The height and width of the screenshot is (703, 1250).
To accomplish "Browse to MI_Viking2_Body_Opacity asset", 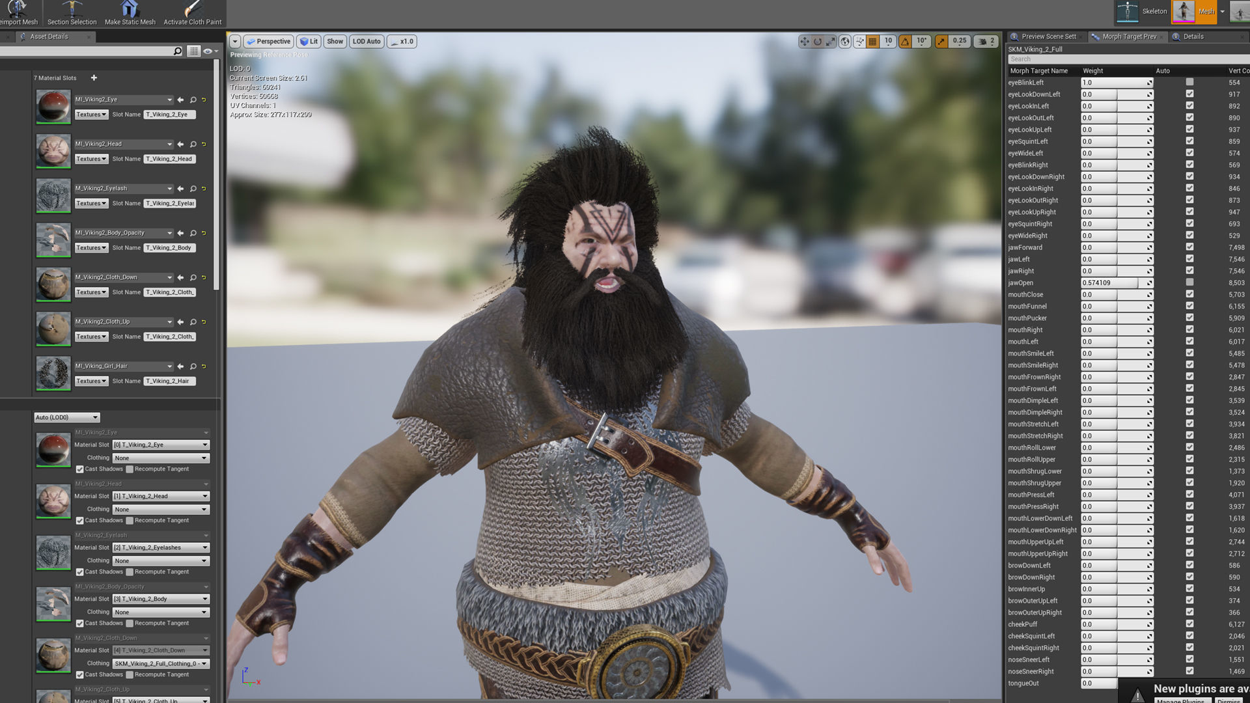I will point(193,233).
